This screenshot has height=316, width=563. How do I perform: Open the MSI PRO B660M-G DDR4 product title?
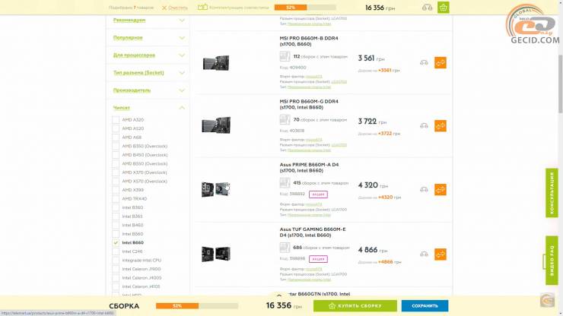pos(309,104)
